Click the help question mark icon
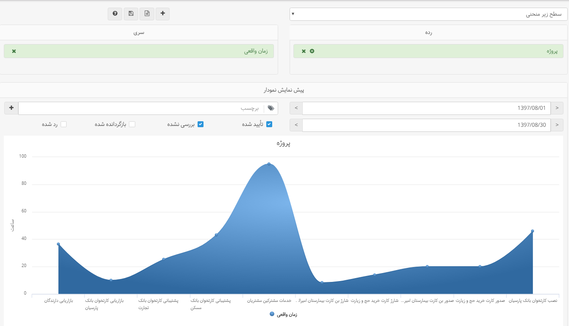Screen dimensions: 569x326 click(115, 14)
